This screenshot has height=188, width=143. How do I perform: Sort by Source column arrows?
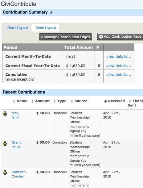tap(72, 101)
